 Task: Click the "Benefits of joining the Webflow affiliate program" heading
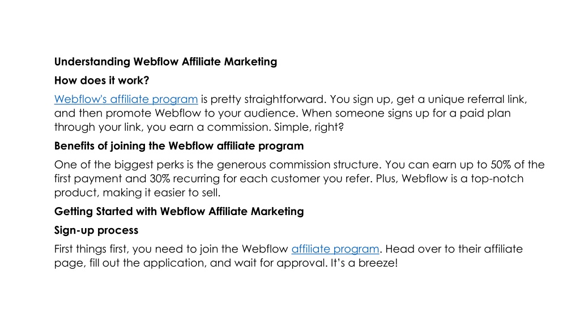179,146
